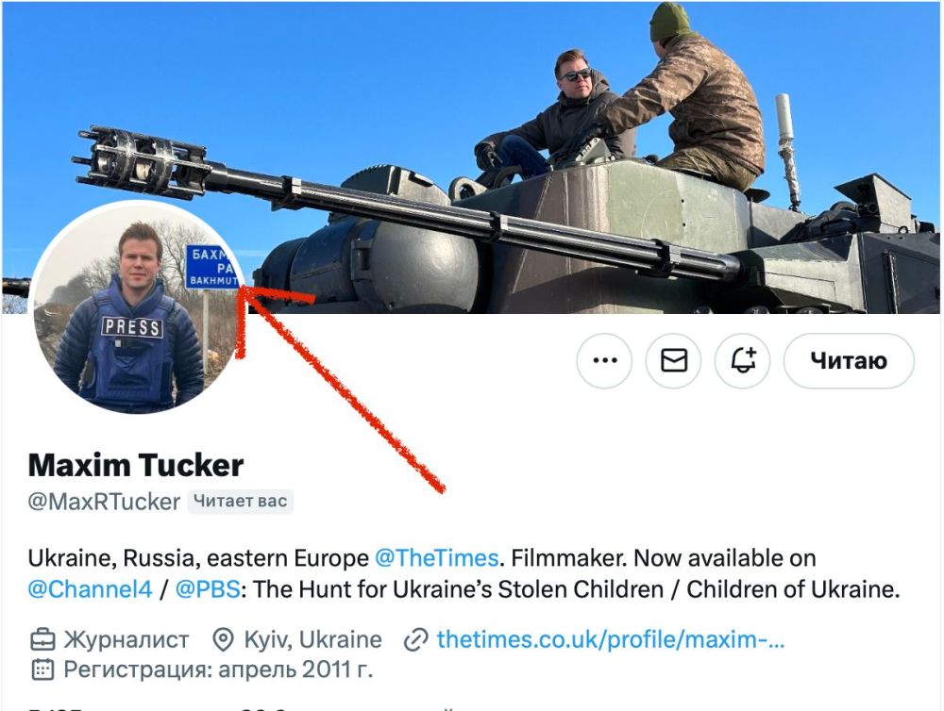Click the briefcase profession icon
Image resolution: width=944 pixels, height=711 pixels.
pyautogui.click(x=42, y=640)
